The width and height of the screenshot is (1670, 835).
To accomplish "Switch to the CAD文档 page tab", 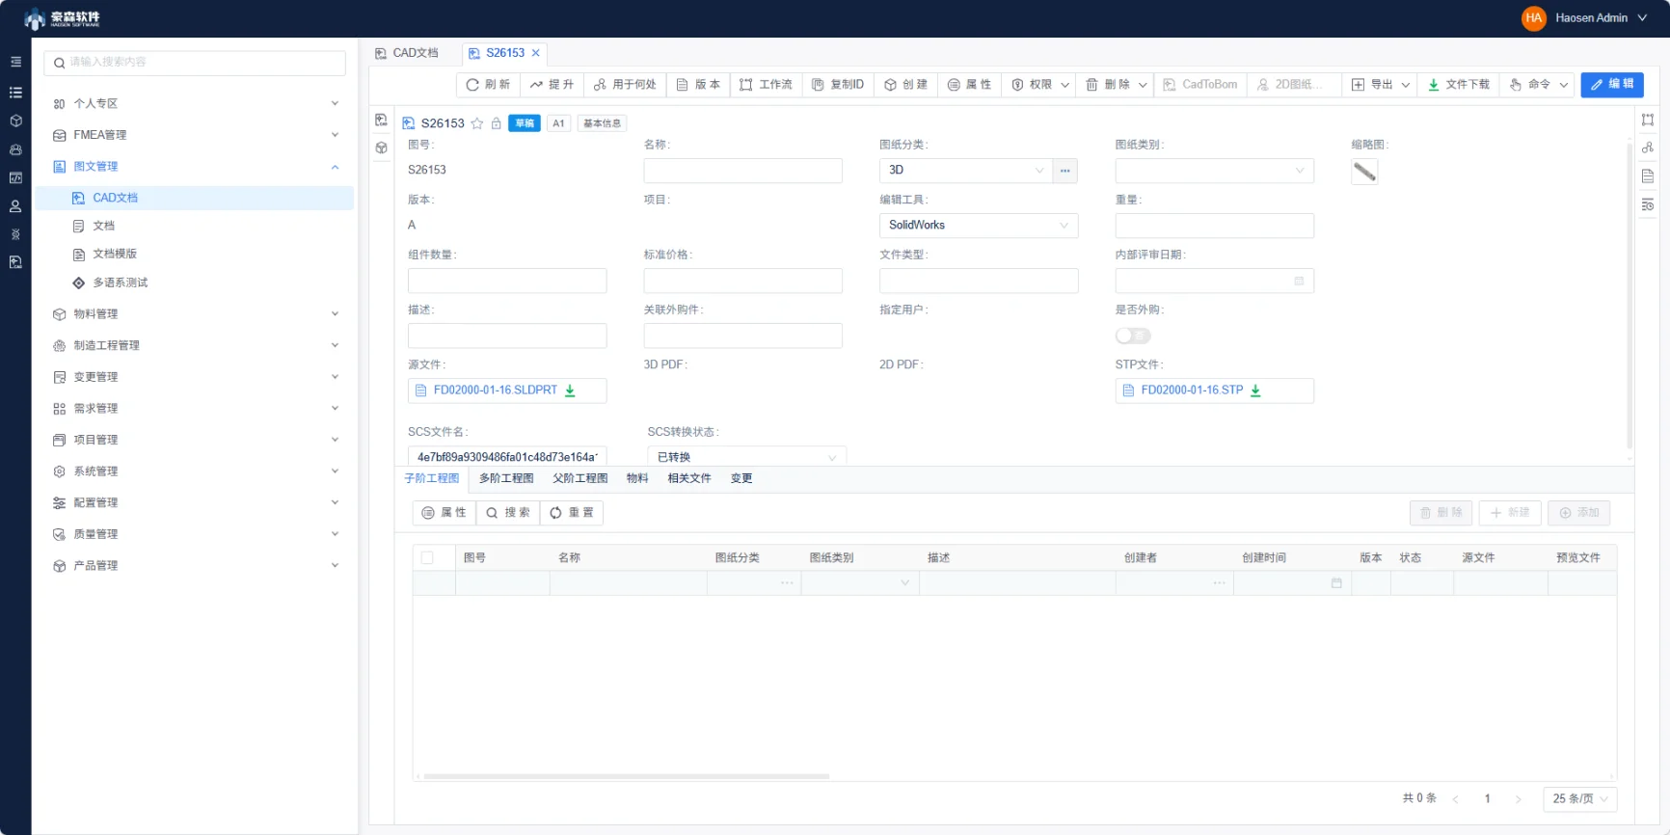I will click(x=407, y=53).
